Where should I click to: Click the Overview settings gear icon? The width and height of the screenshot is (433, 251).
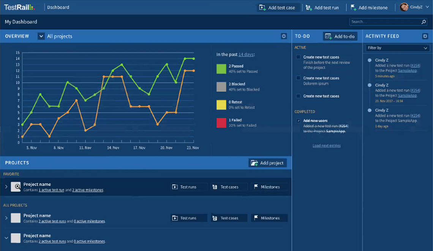(x=284, y=36)
